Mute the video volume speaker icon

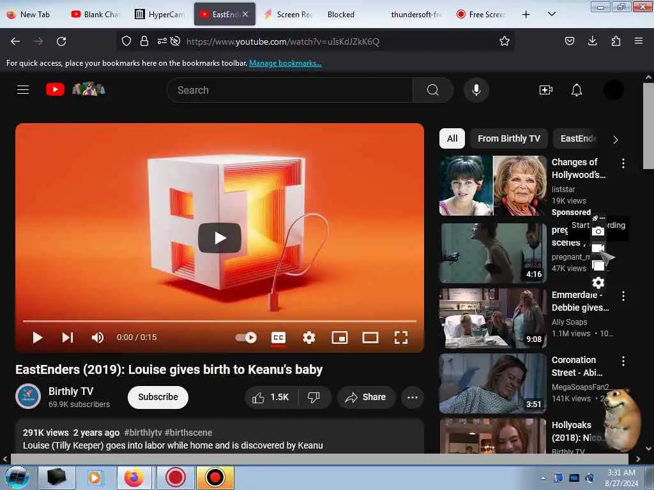(98, 338)
